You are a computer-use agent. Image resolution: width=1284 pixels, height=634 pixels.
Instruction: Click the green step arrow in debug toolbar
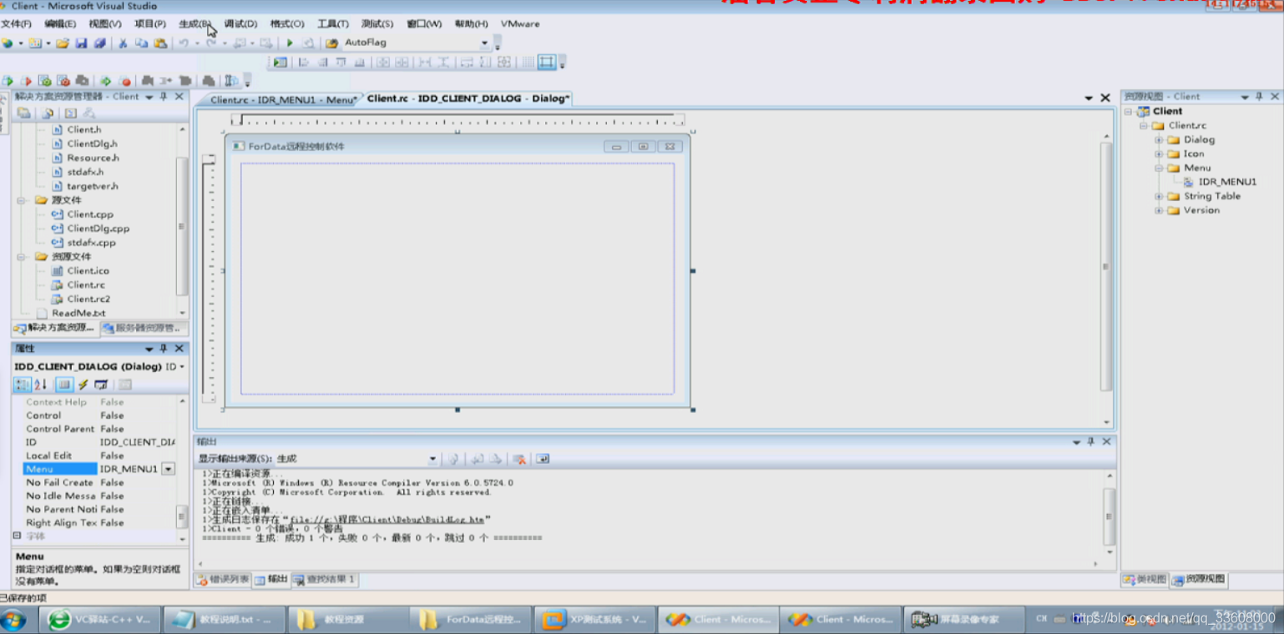point(106,81)
